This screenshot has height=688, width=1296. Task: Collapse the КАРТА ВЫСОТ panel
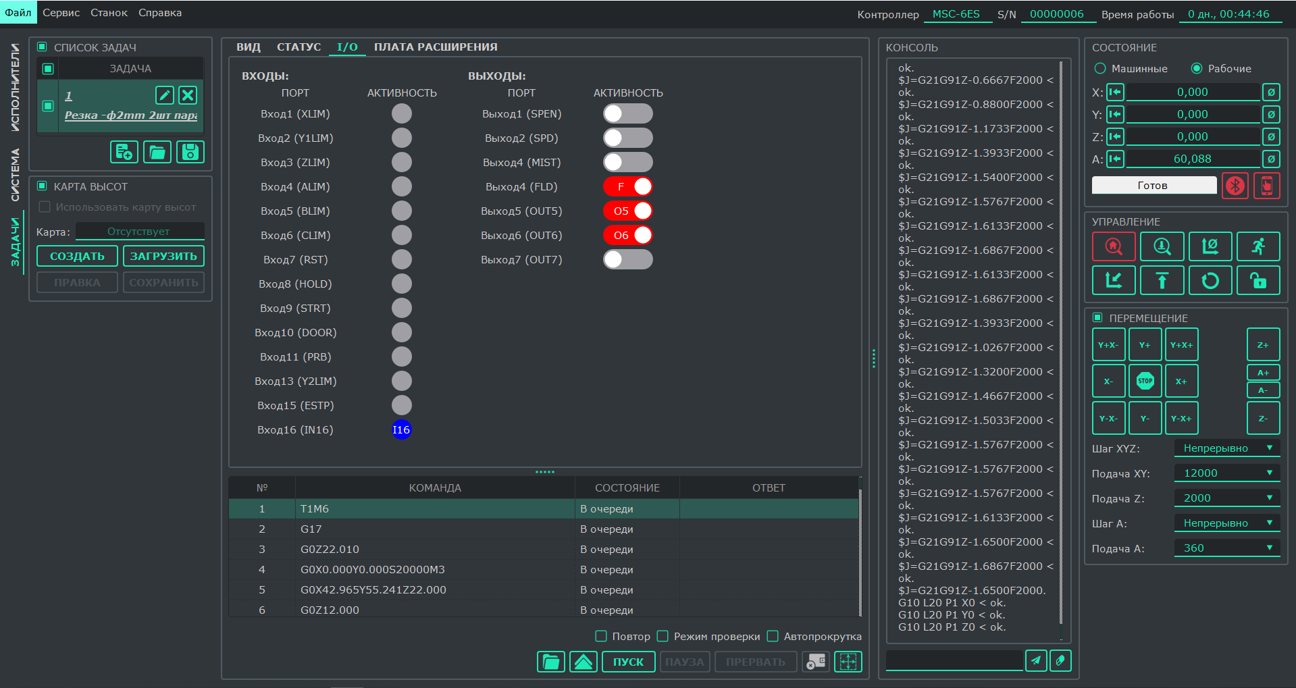coord(42,186)
